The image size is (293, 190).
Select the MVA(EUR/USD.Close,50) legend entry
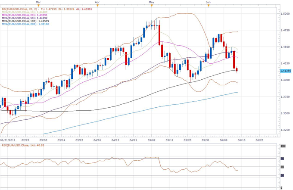[25, 18]
